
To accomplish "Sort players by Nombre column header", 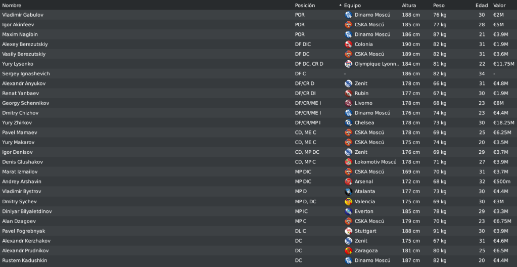I will click(x=12, y=5).
